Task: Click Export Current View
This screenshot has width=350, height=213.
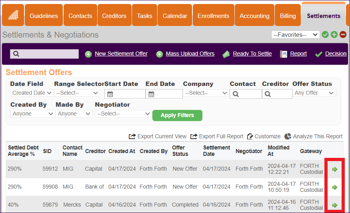Action: tap(158, 136)
